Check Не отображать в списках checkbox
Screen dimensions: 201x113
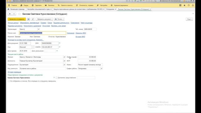pyautogui.click(x=8, y=81)
